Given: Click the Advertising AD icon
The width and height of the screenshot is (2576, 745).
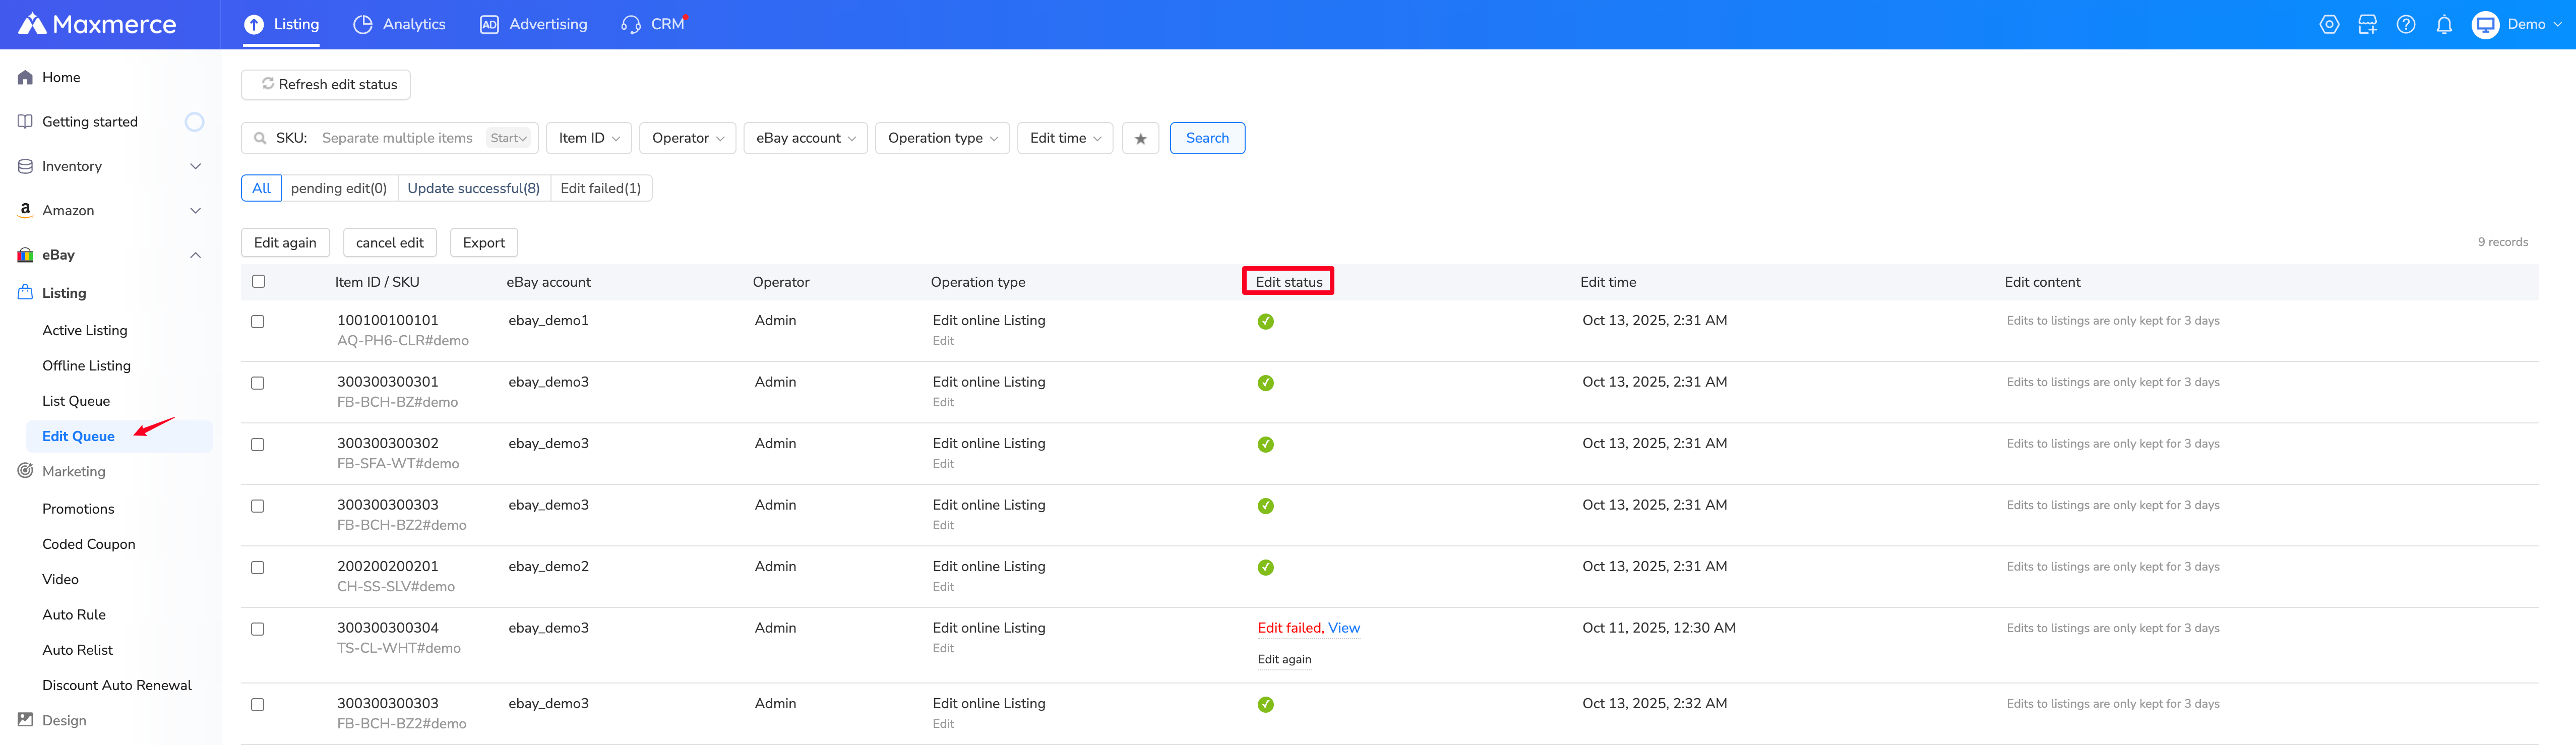Looking at the screenshot, I should click(x=489, y=24).
